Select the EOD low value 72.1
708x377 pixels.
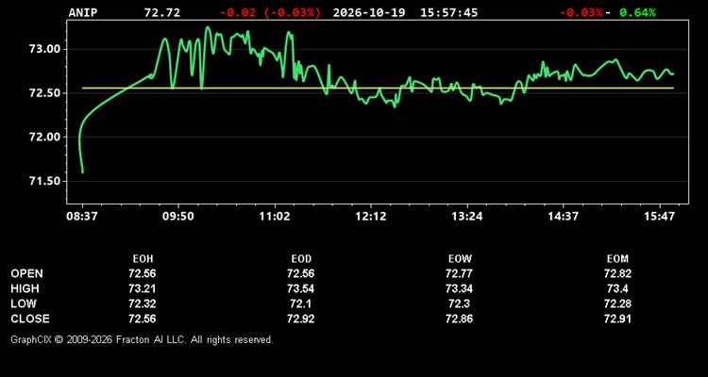pos(301,303)
